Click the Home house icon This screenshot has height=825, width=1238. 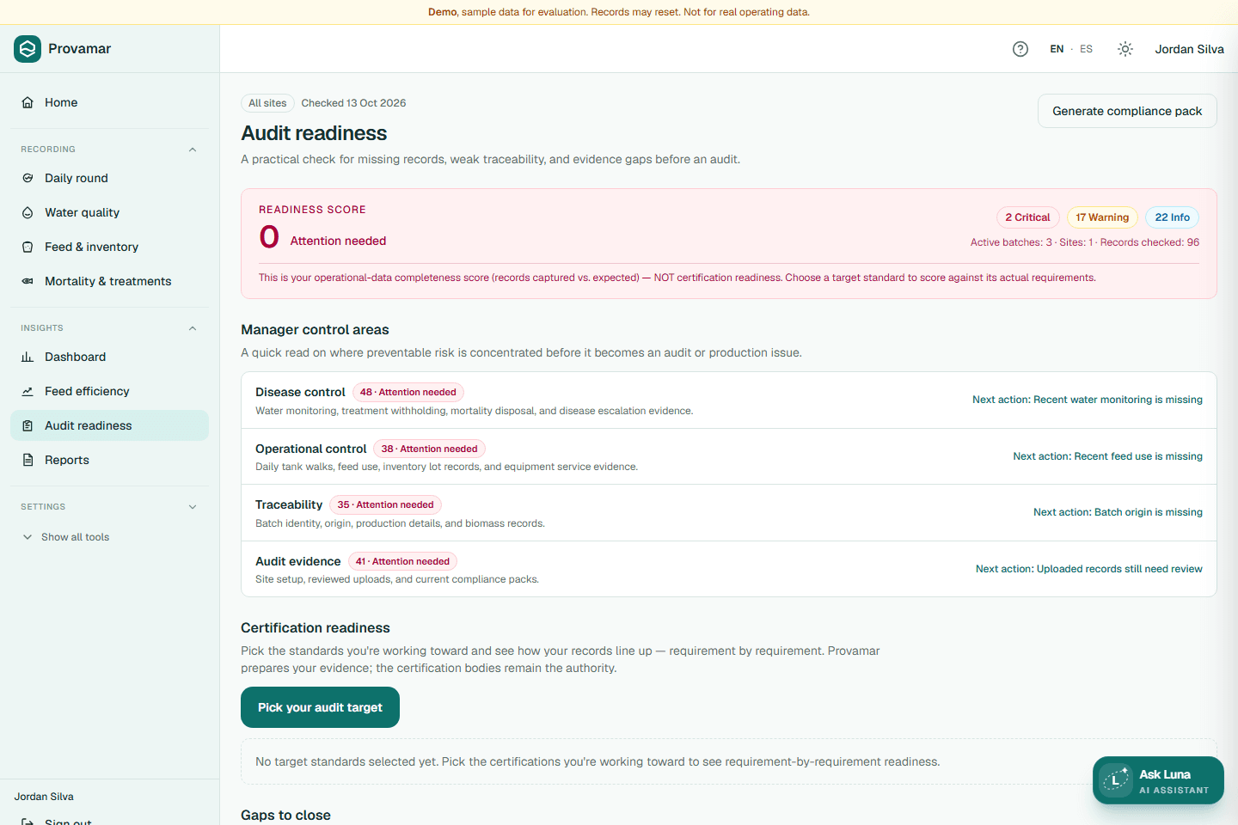point(28,102)
